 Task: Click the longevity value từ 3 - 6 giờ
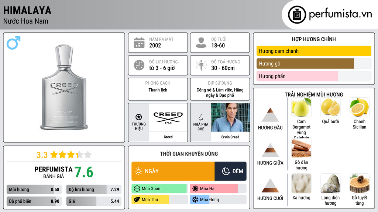[x=162, y=68]
